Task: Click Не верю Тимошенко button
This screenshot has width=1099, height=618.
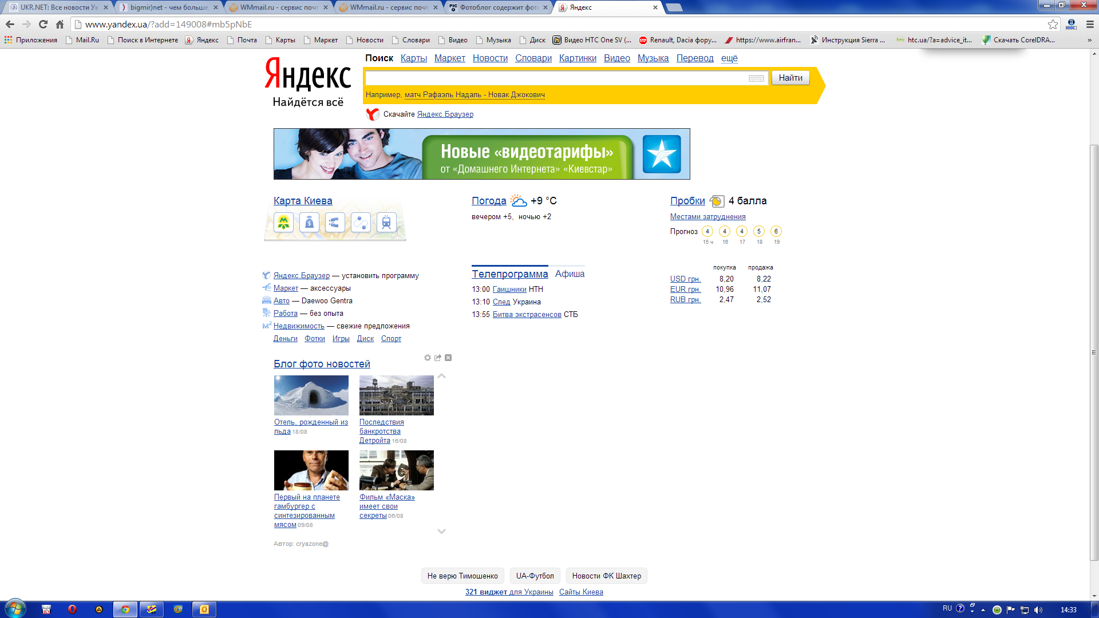Action: pos(462,576)
